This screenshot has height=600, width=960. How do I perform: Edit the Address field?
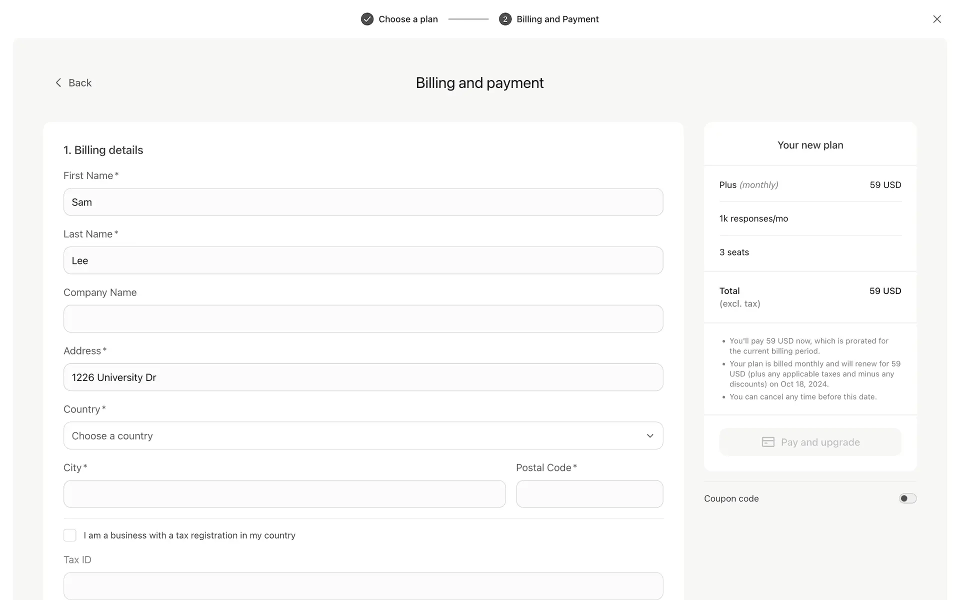pos(363,377)
